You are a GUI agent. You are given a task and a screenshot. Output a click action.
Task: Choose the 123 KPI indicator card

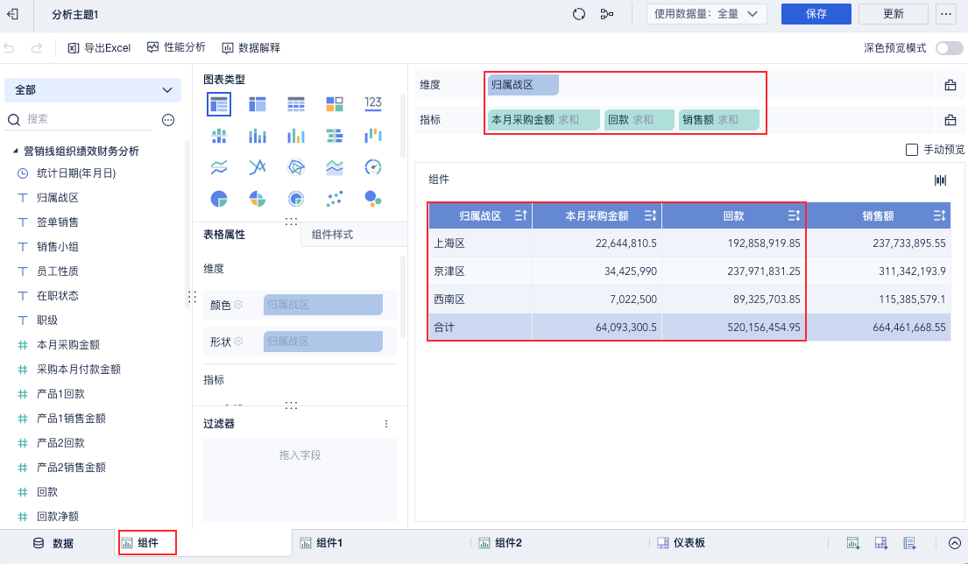pos(373,103)
